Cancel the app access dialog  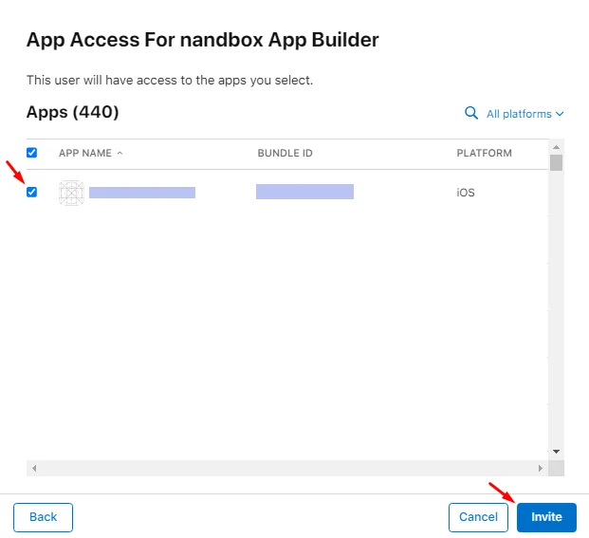(478, 517)
